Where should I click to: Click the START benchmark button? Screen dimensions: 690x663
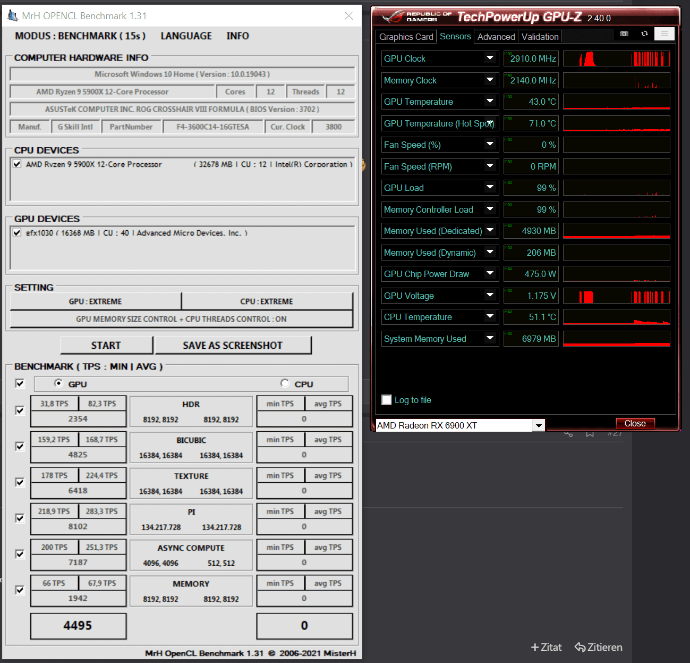106,345
